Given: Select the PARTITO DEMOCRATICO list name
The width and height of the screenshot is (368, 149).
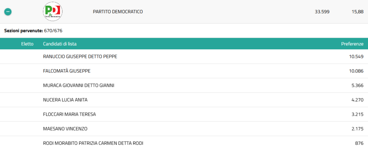Looking at the screenshot, I should click(x=118, y=12).
